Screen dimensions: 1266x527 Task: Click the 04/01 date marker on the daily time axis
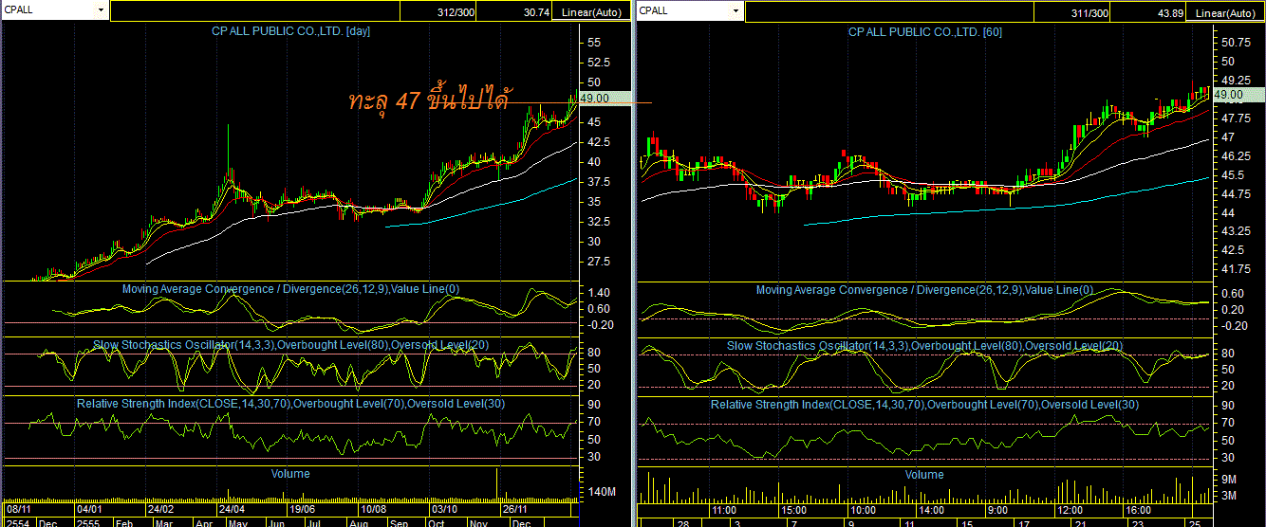point(90,509)
